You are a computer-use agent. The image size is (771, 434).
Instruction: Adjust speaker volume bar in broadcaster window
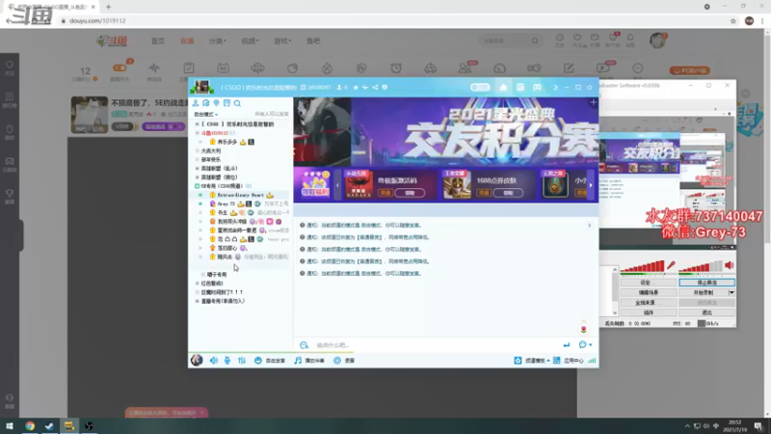(701, 267)
